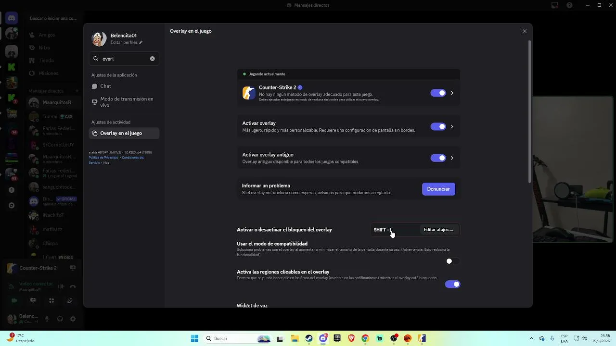Click the Belencita01 profile avatar
This screenshot has width=616, height=346.
99,39
